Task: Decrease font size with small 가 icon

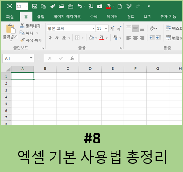Action: click(119, 29)
